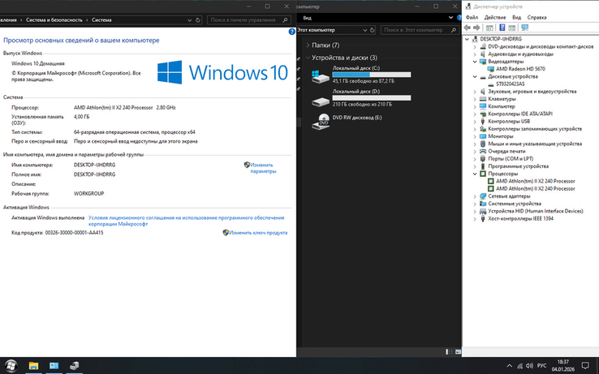The image size is (599, 374).
Task: Collapse the Процессоры category
Action: tap(475, 174)
